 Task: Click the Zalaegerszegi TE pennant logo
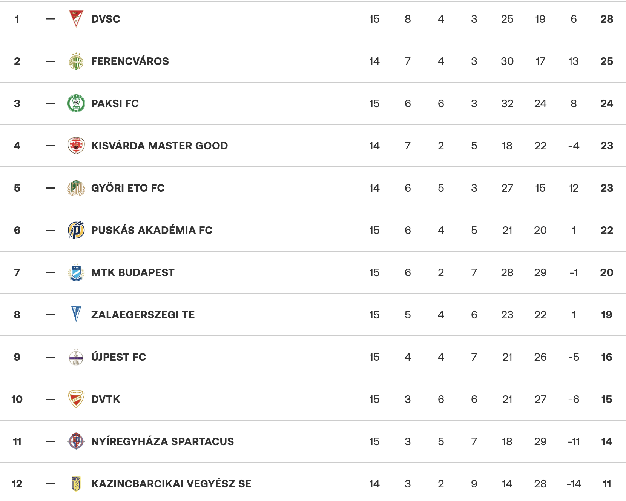click(76, 315)
